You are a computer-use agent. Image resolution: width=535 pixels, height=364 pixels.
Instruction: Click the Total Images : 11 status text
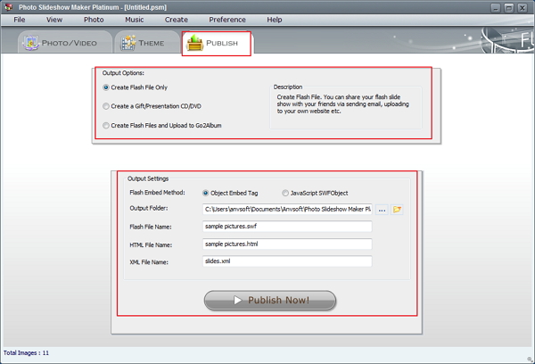[26, 353]
